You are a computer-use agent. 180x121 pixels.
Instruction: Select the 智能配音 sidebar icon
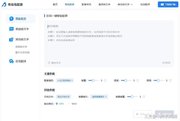click(x=11, y=19)
